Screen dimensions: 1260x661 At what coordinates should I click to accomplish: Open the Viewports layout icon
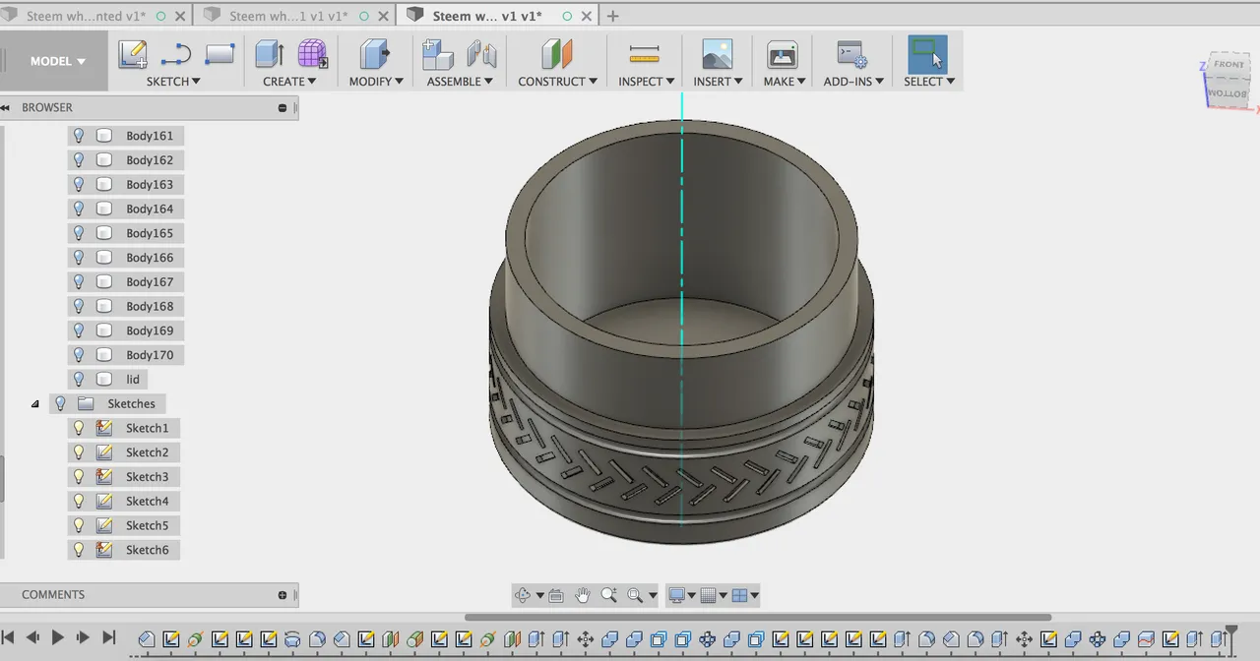[739, 595]
